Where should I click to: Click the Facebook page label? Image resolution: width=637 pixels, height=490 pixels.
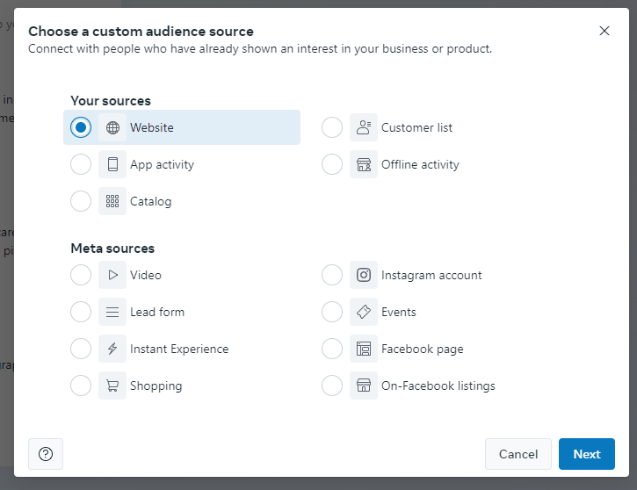(x=422, y=349)
